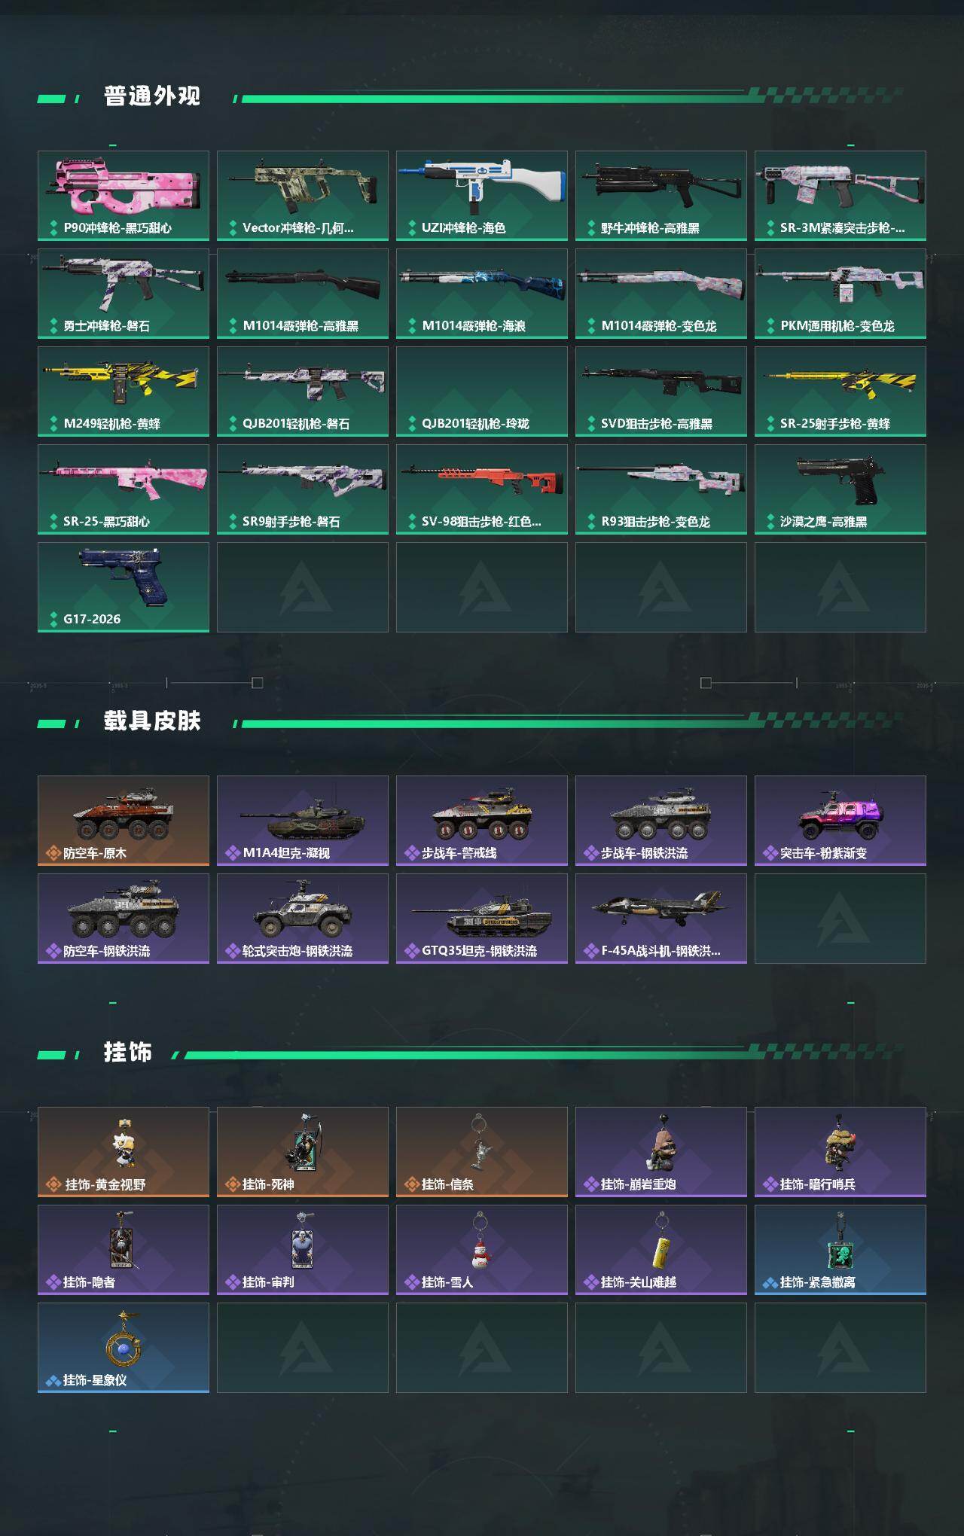Select the UZI冲锋枪-海色 skin tile
964x1536 pixels.
[x=482, y=196]
